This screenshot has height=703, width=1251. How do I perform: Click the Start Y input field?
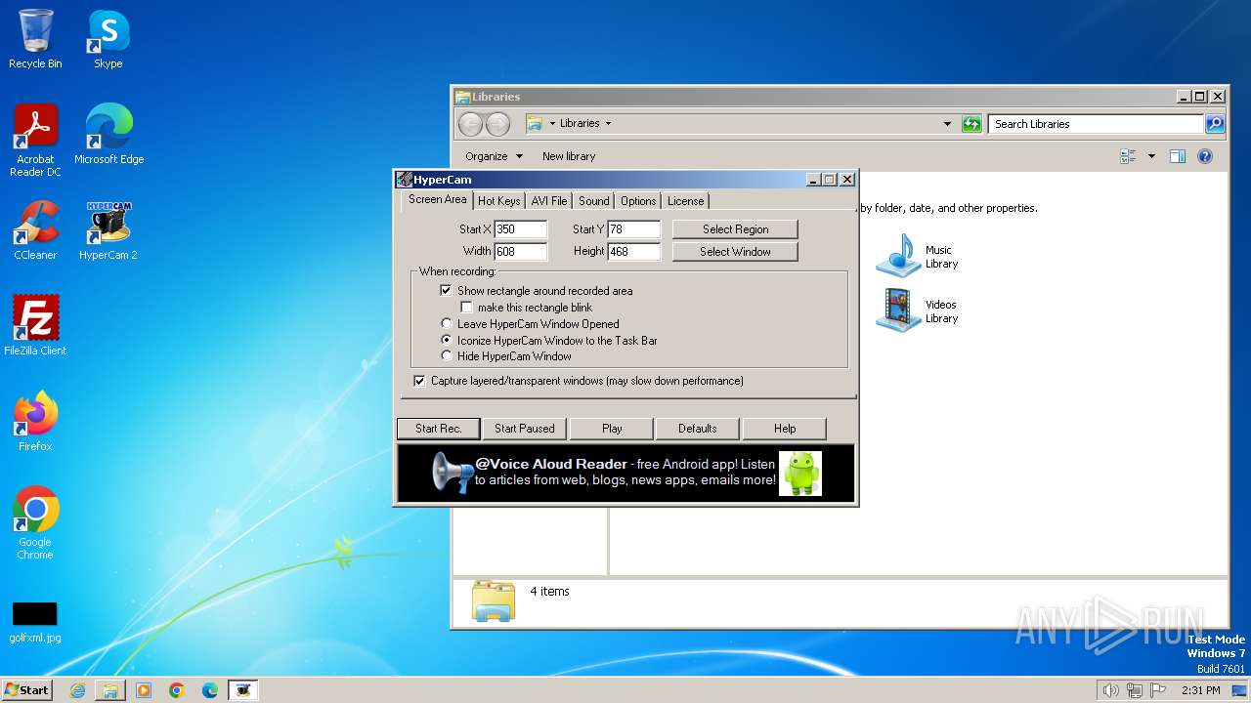coord(633,229)
